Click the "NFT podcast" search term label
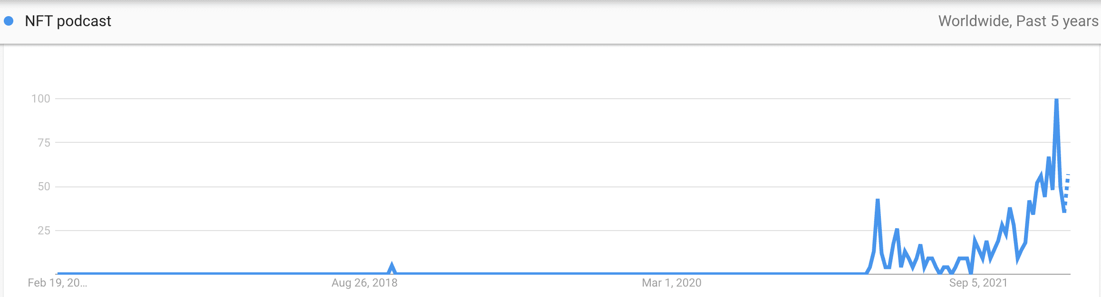Viewport: 1101px width, 297px height. point(68,21)
